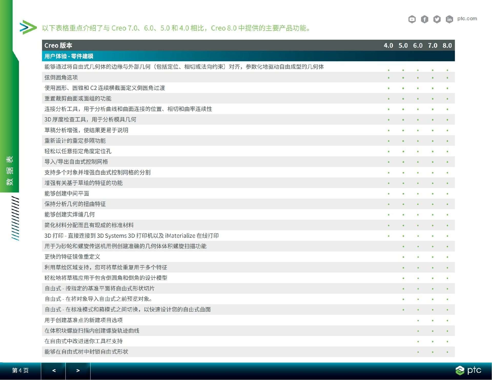
Task: Select row 增强有关基于草绘的特征的功能
Action: point(248,183)
